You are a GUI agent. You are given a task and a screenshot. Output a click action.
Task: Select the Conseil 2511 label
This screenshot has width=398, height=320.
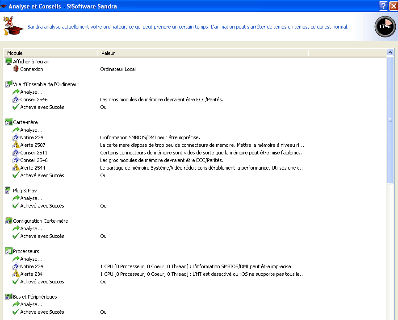34,153
